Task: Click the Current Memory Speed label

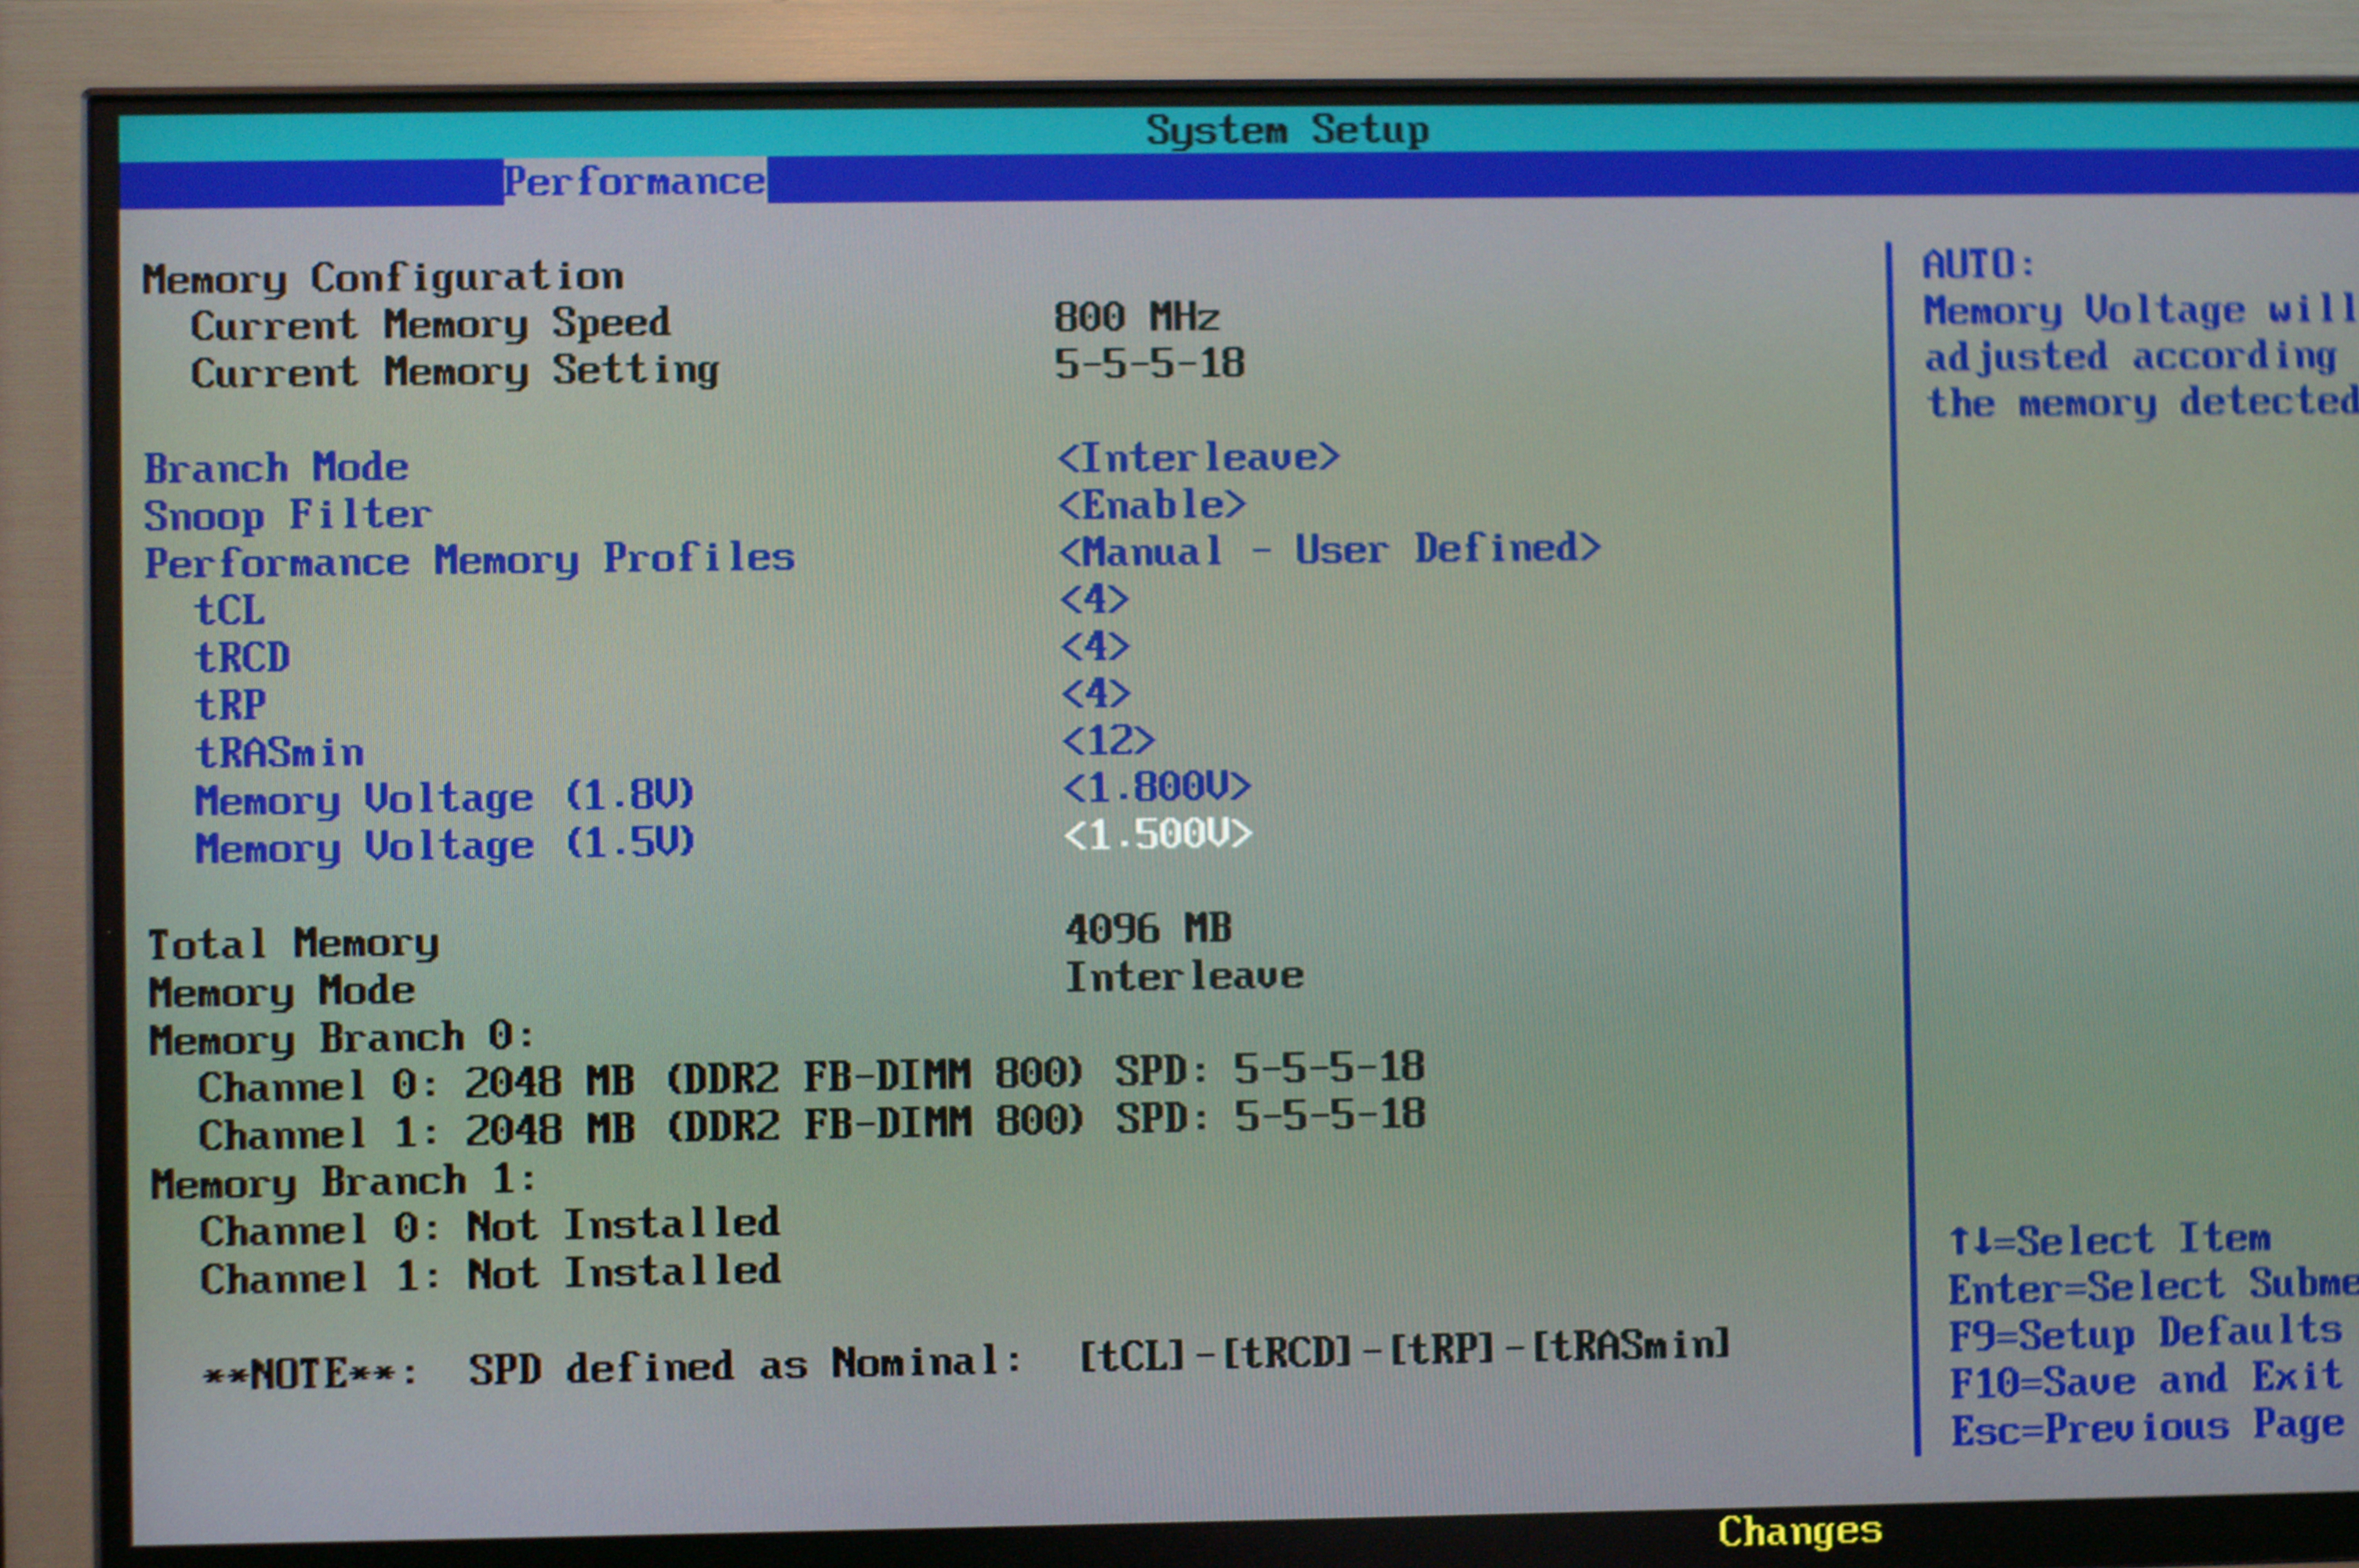Action: click(431, 324)
